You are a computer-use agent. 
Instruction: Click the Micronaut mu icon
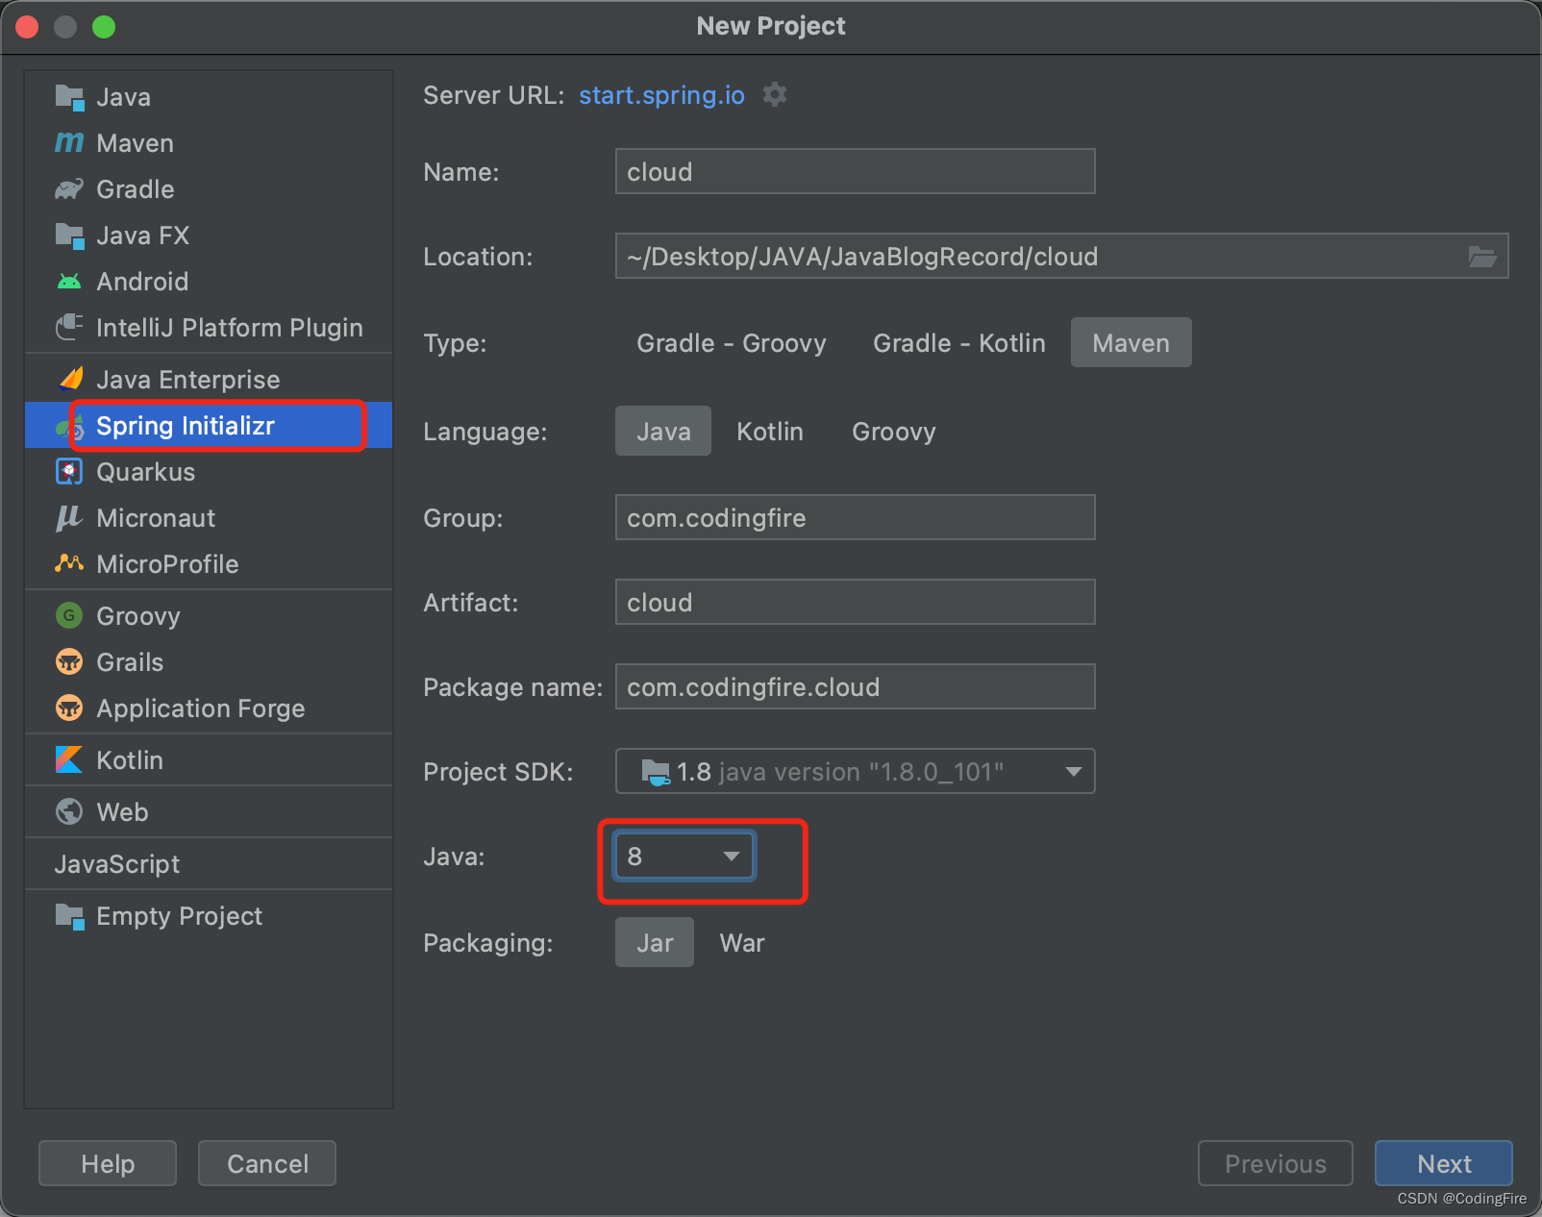coord(68,518)
